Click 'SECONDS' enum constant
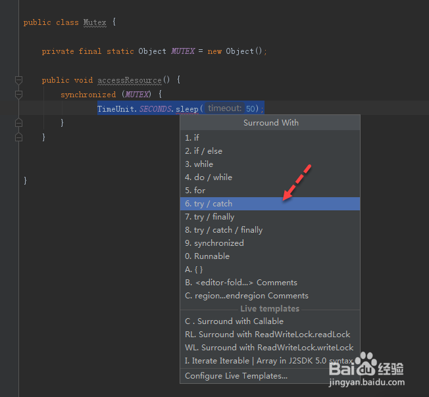 click(155, 109)
